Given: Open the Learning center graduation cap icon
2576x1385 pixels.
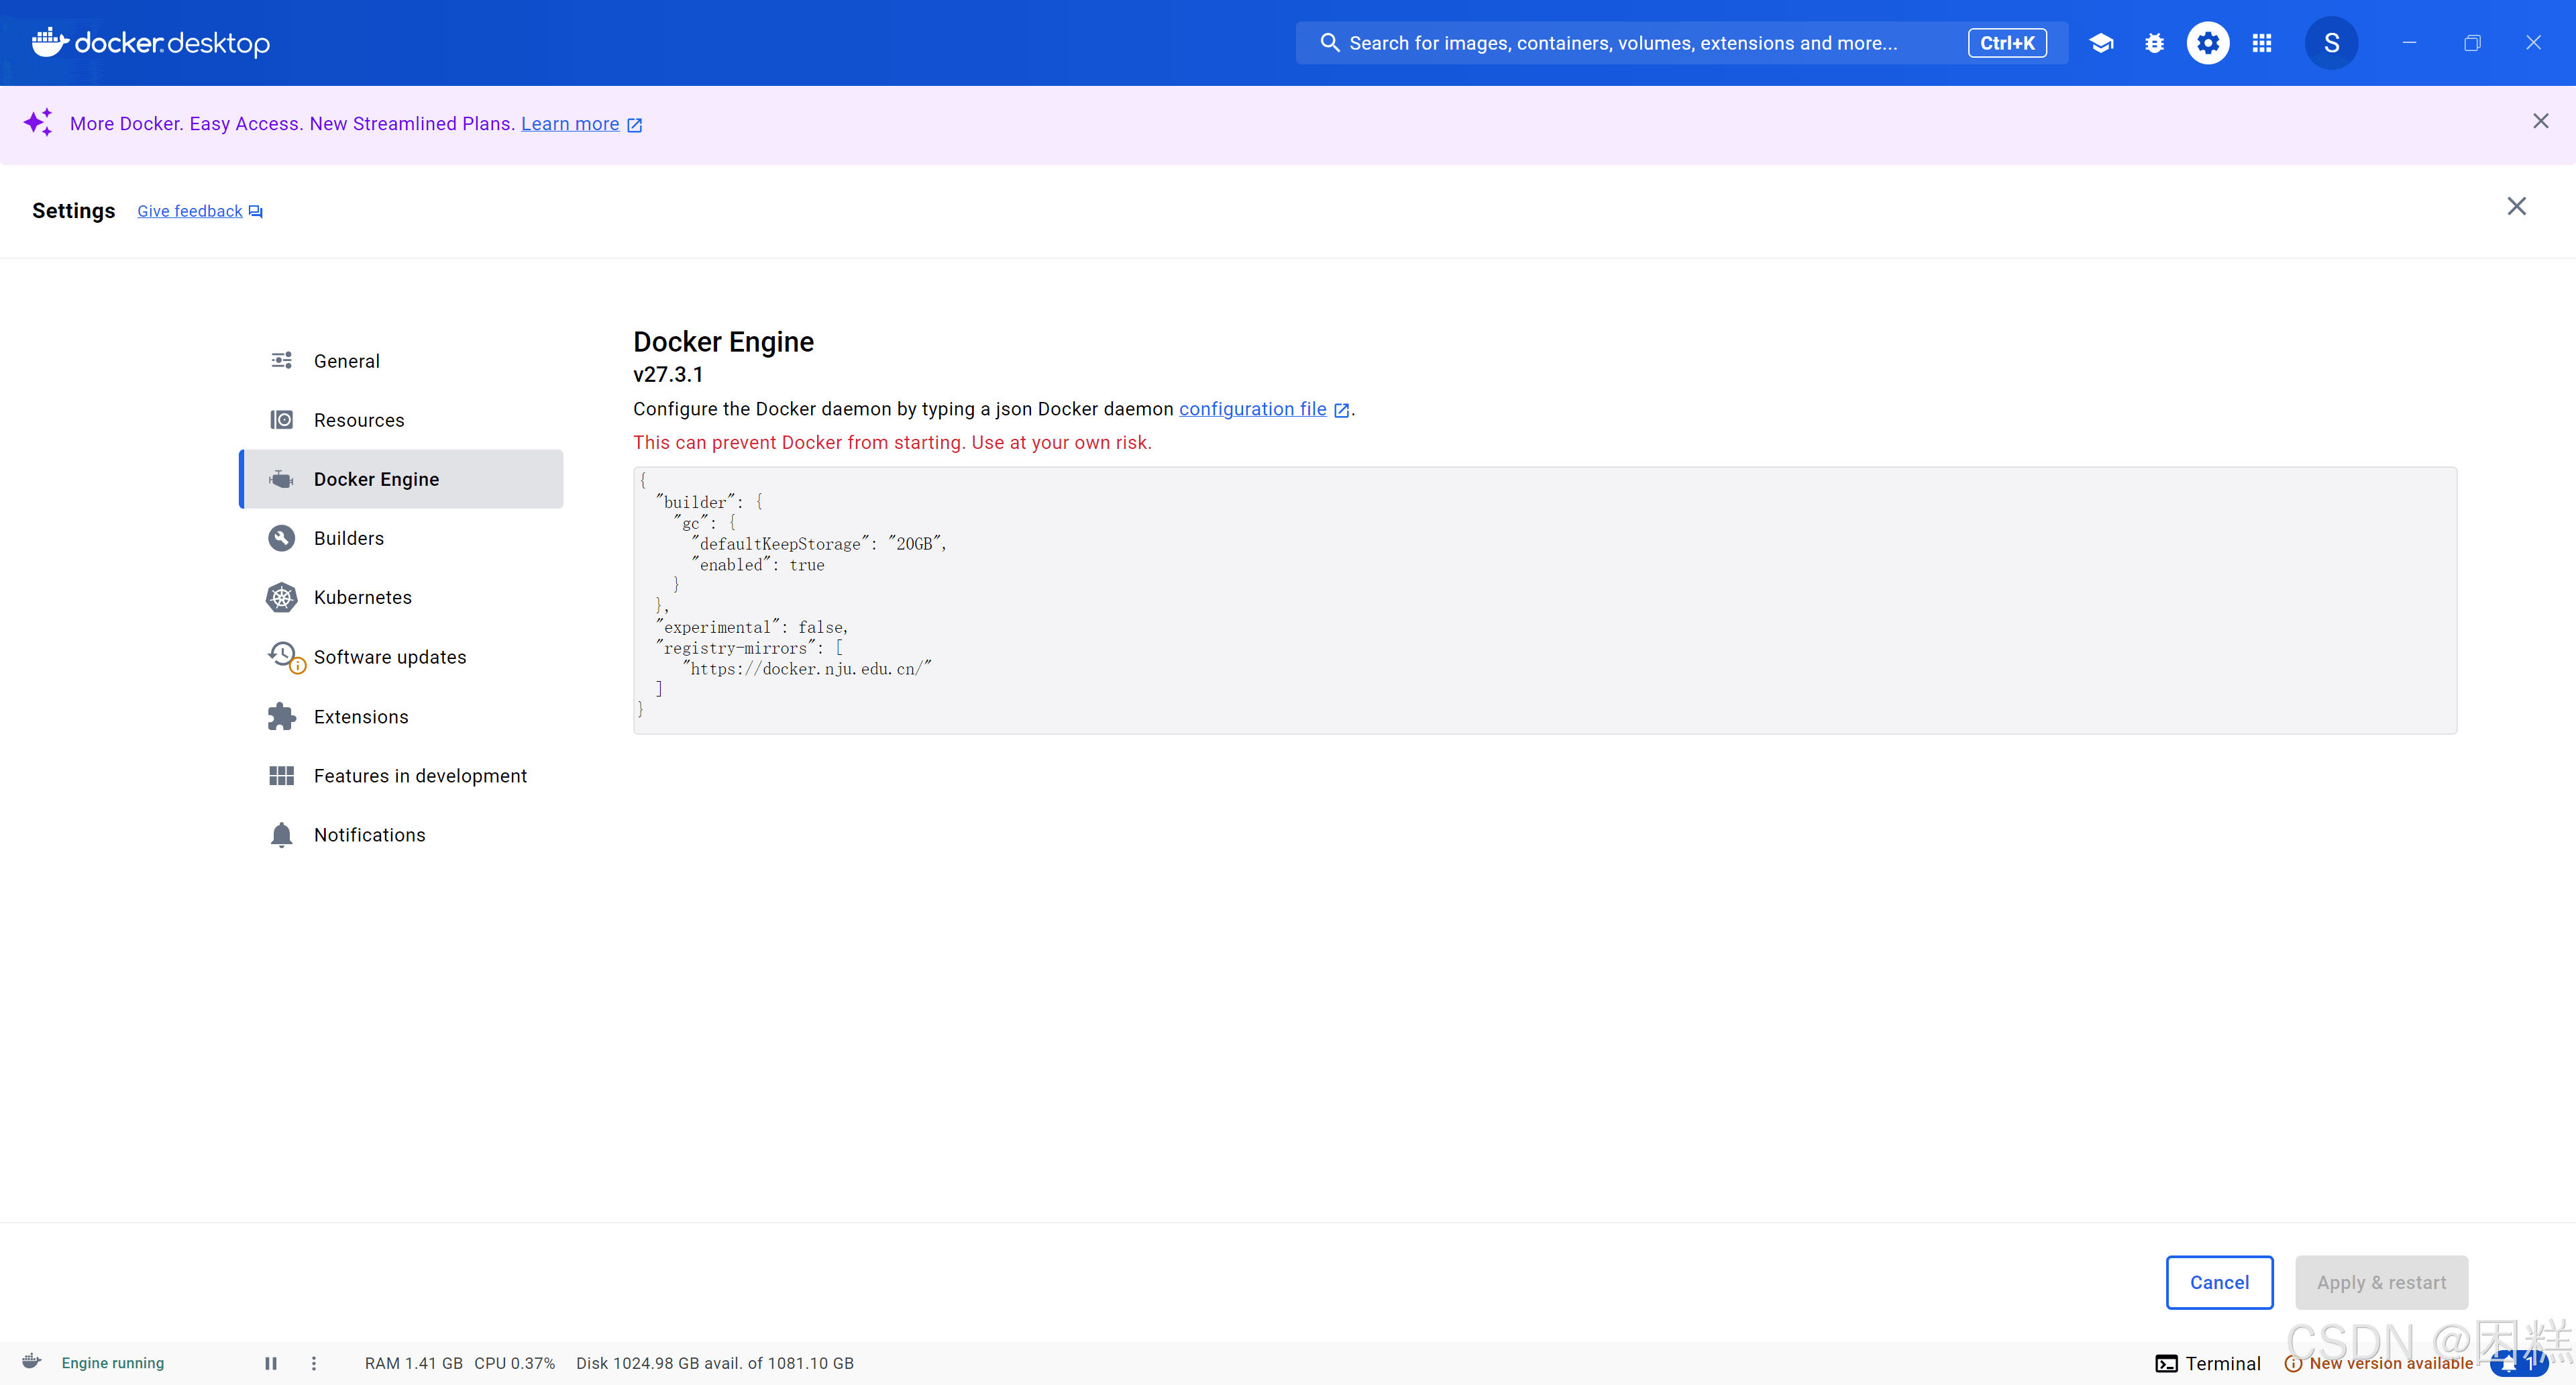Looking at the screenshot, I should (x=2101, y=43).
